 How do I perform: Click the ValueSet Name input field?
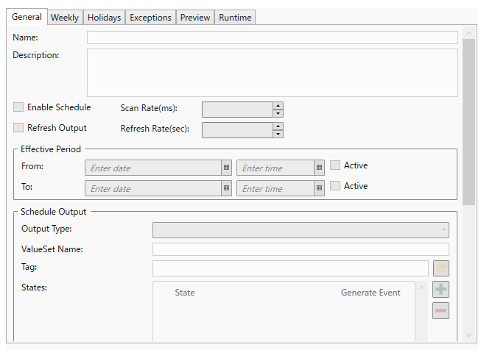click(301, 249)
